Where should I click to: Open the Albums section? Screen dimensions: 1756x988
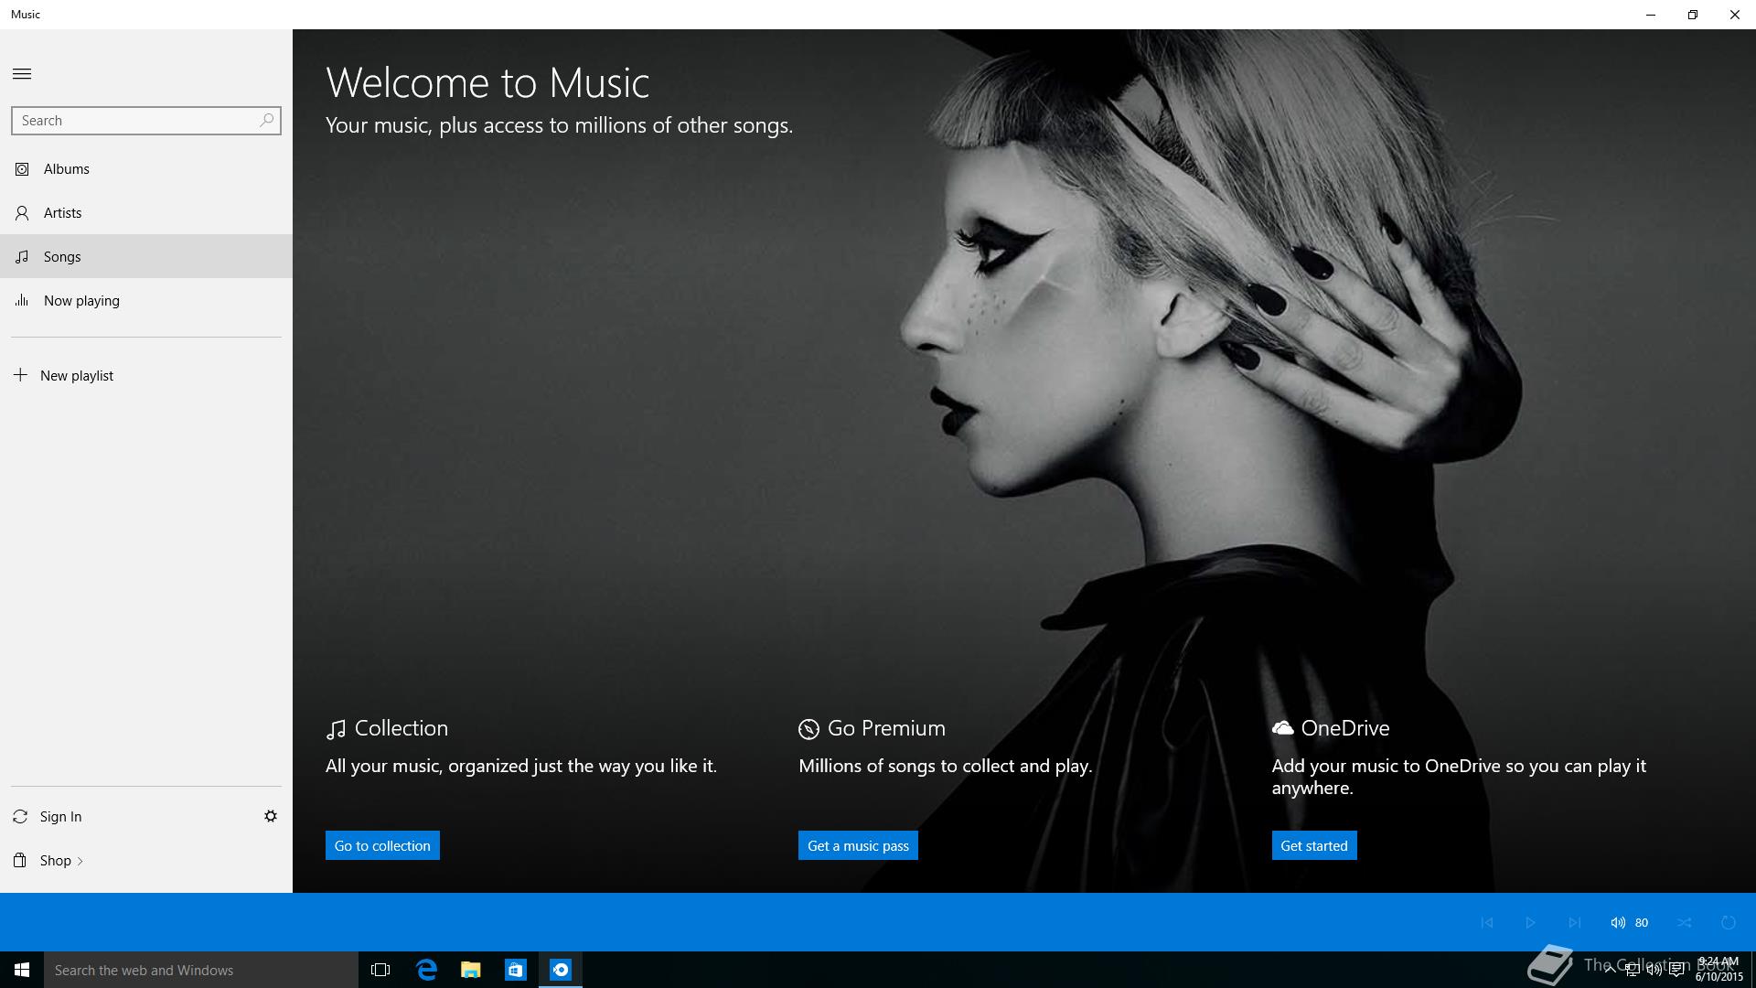click(66, 169)
